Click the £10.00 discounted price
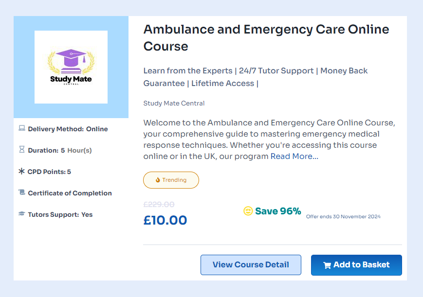The image size is (423, 297). click(165, 220)
